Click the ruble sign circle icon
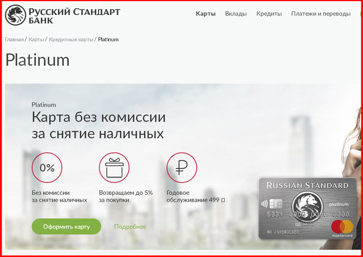 point(182,168)
